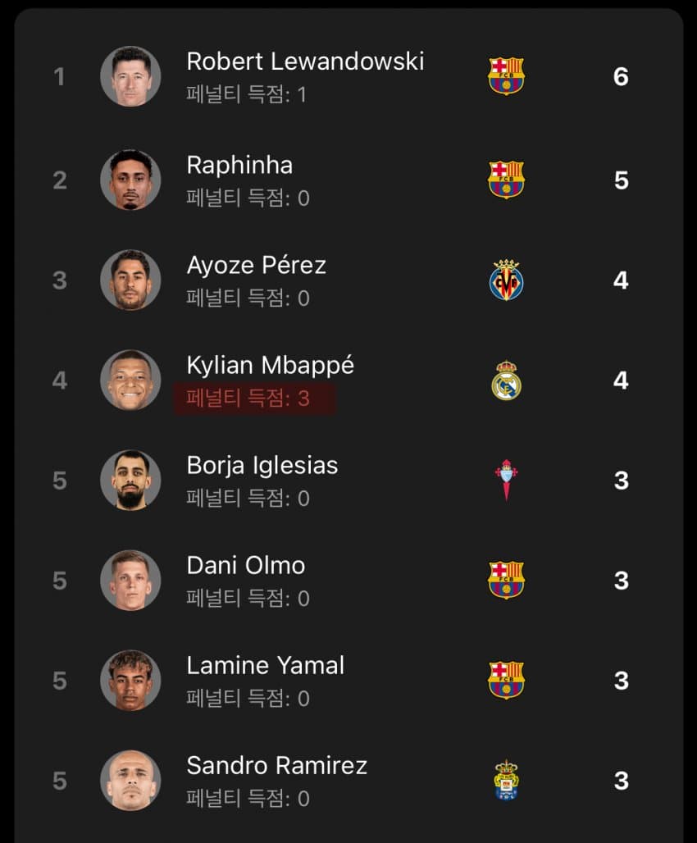
Task: Tap the Las Palmas crest by Sandro Ramirez
Action: [506, 781]
